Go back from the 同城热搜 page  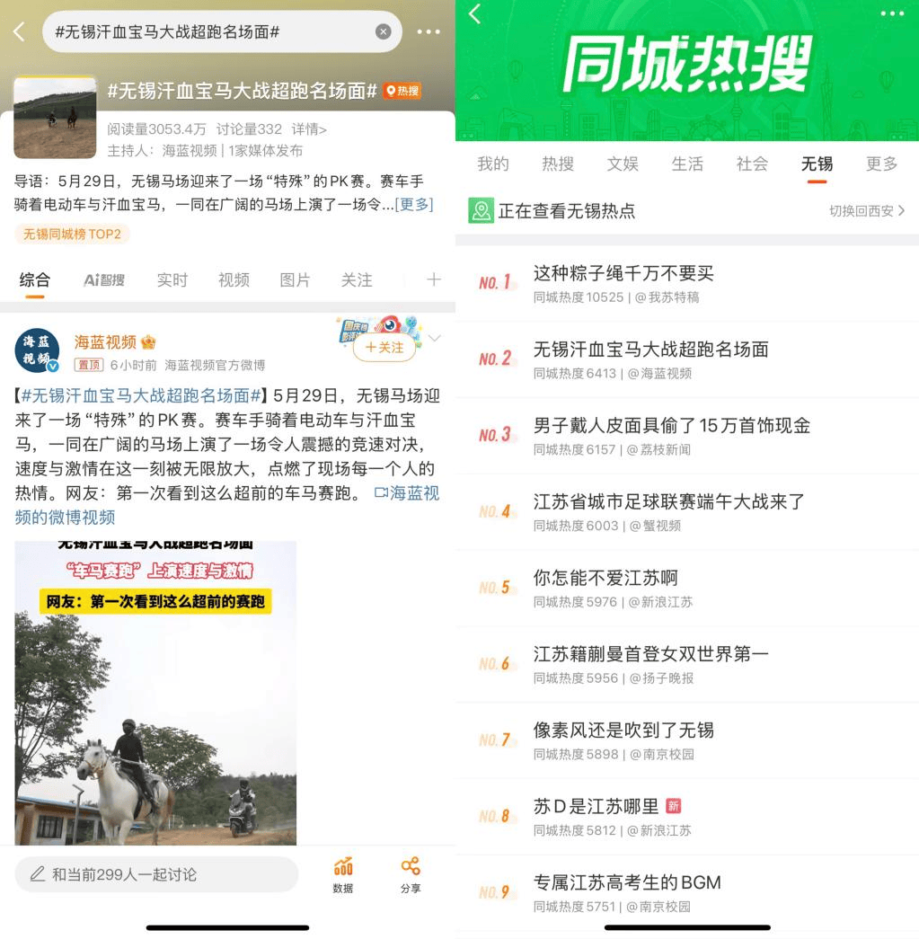pos(474,13)
